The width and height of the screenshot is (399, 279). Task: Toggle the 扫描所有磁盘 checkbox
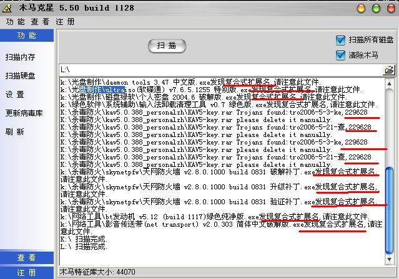340,40
